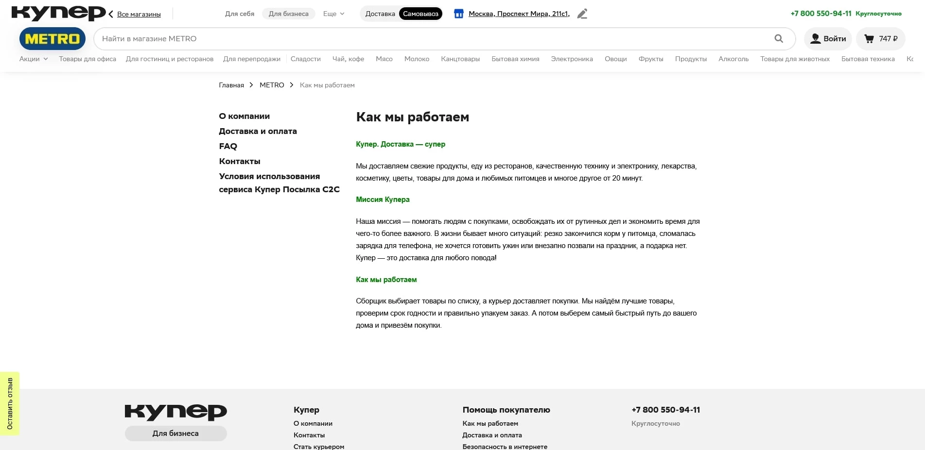The height and width of the screenshot is (450, 925).
Task: Click the Найти в магазине METRO search field
Action: pos(433,39)
